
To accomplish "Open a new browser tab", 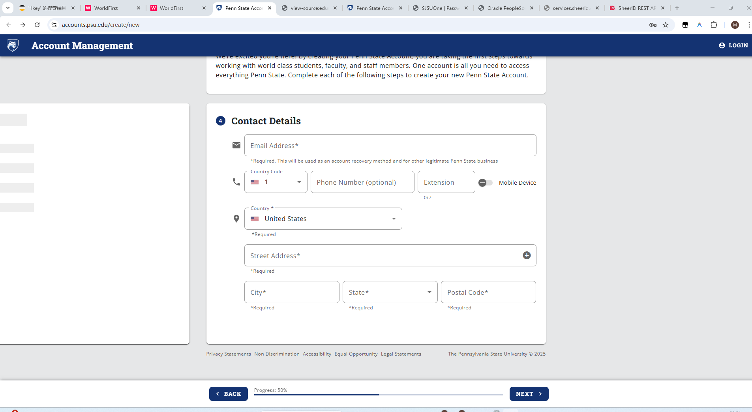I will point(677,8).
